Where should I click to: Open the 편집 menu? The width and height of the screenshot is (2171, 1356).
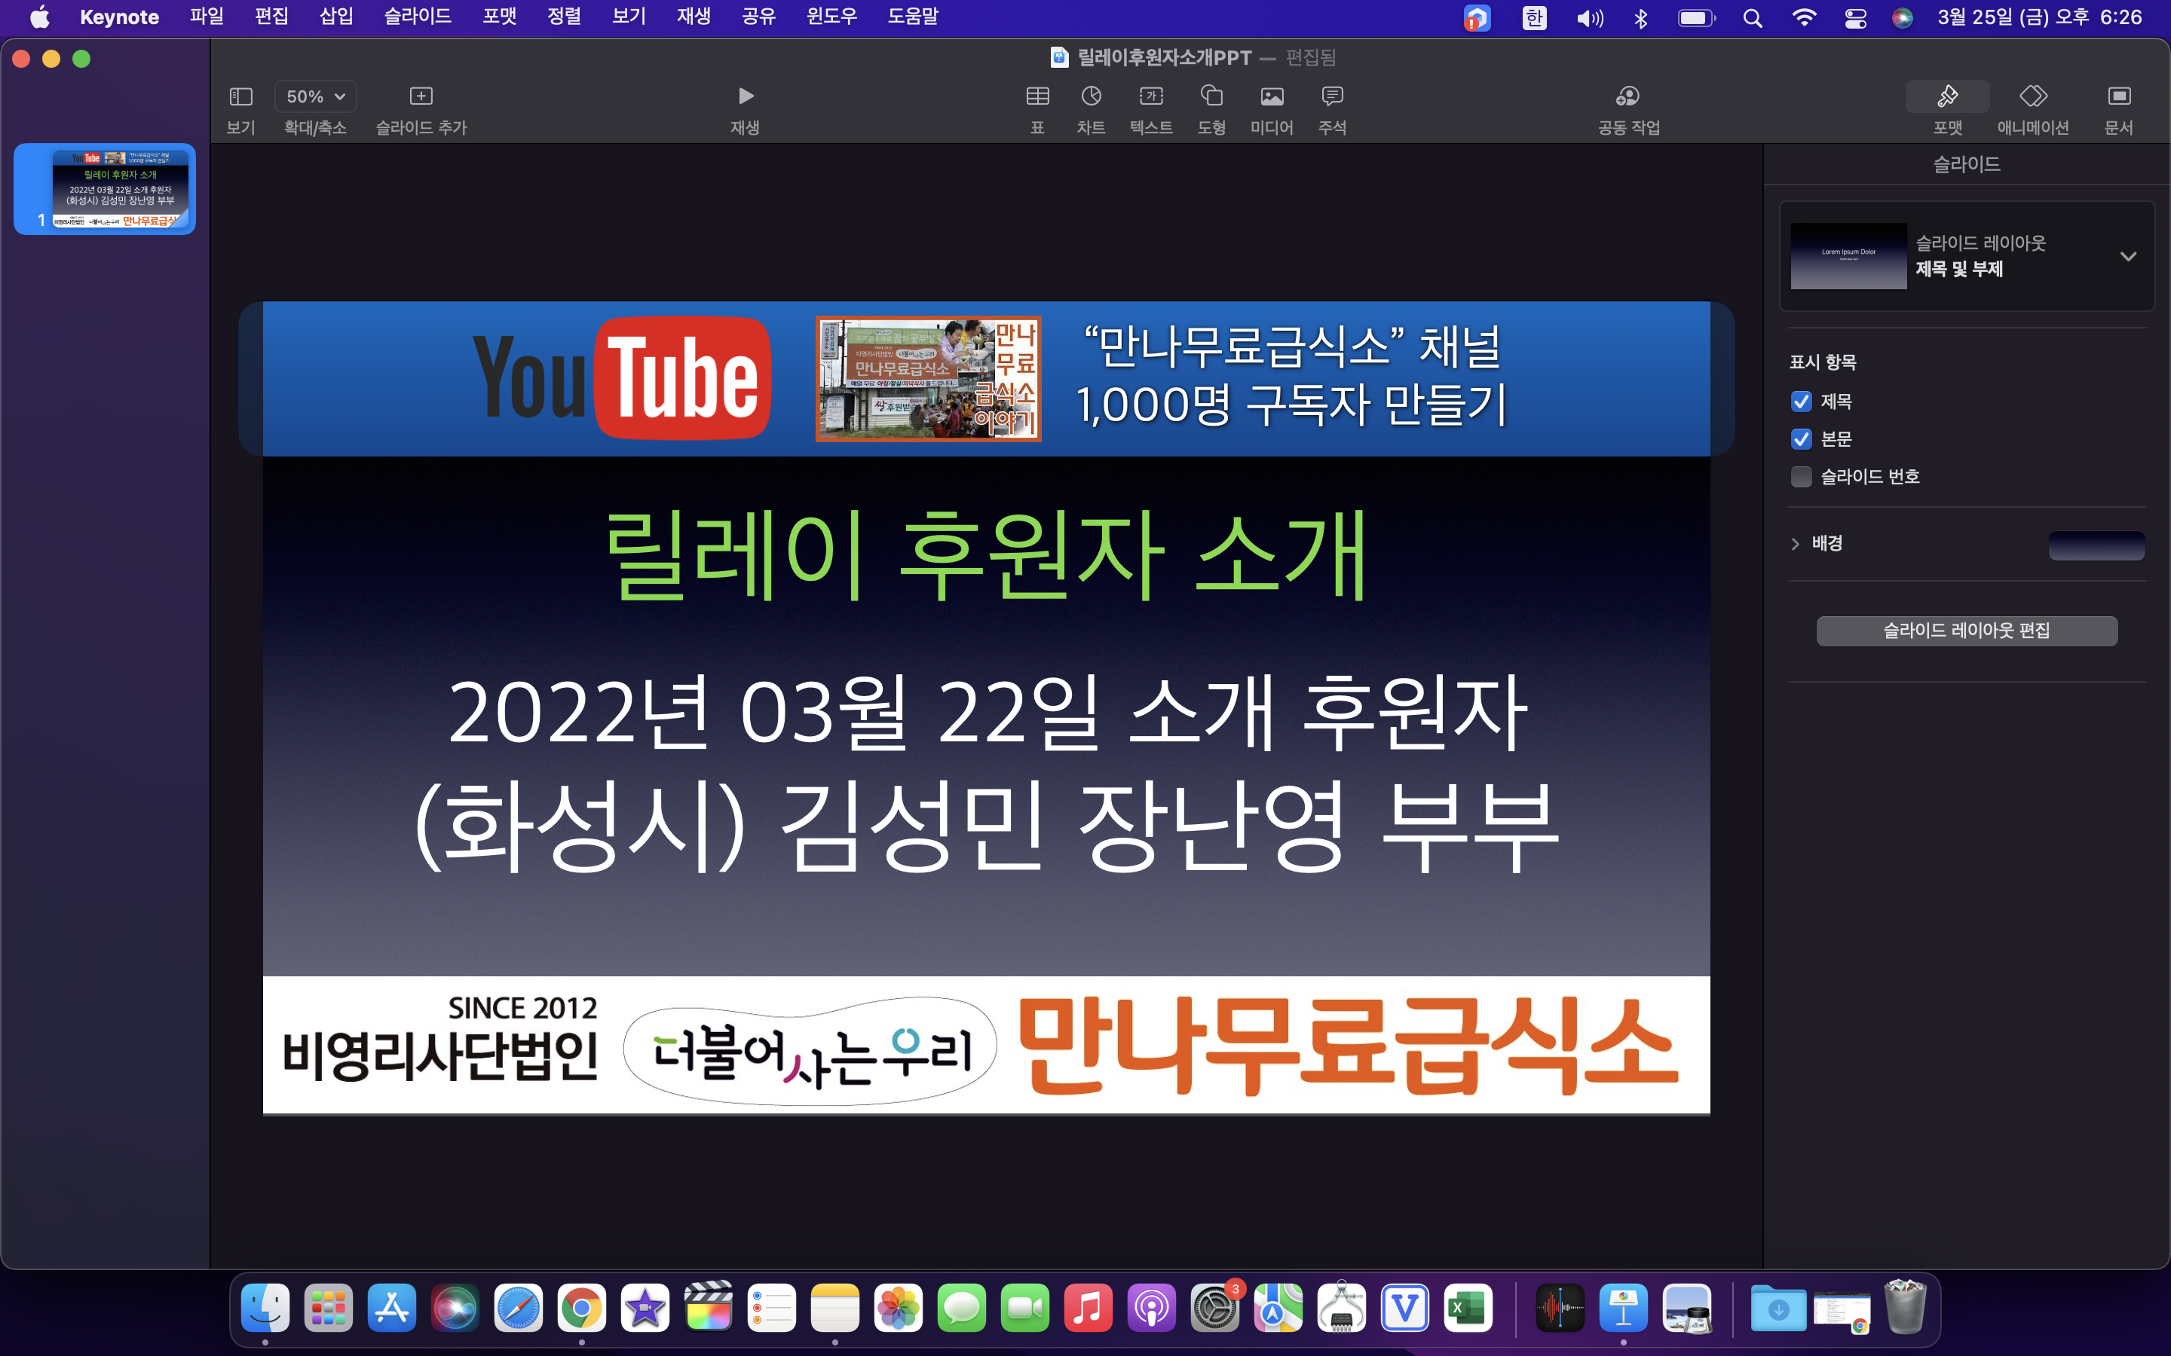[x=271, y=17]
